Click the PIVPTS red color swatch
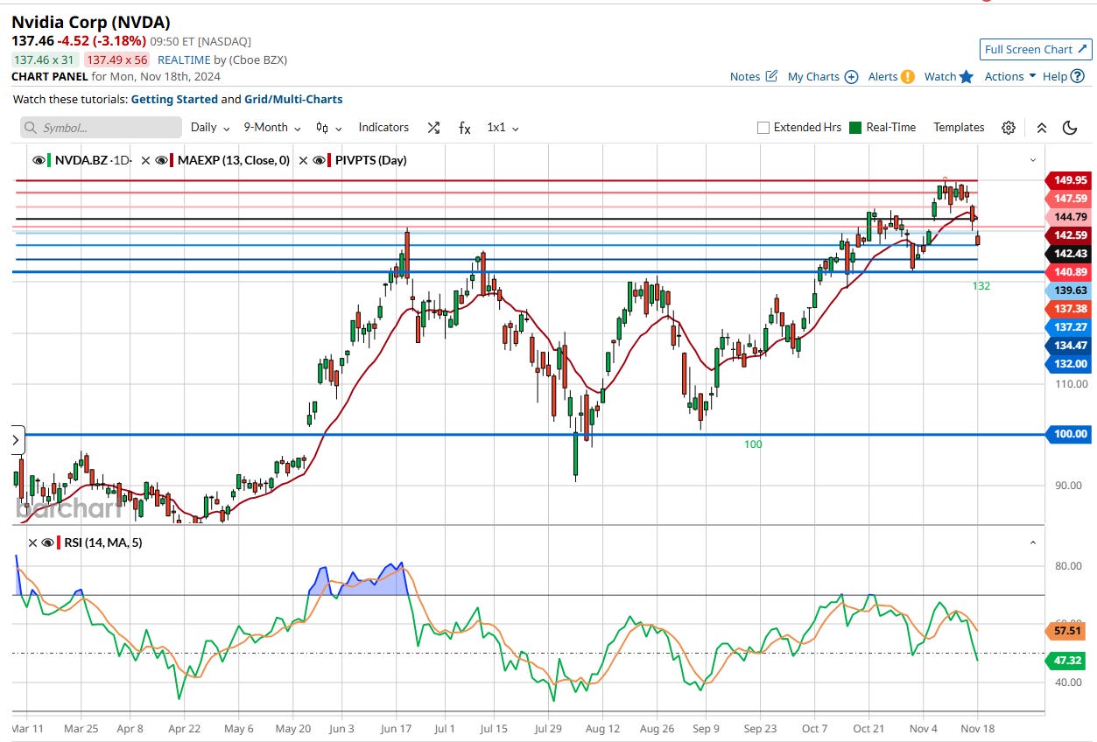The height and width of the screenshot is (742, 1097). point(329,160)
